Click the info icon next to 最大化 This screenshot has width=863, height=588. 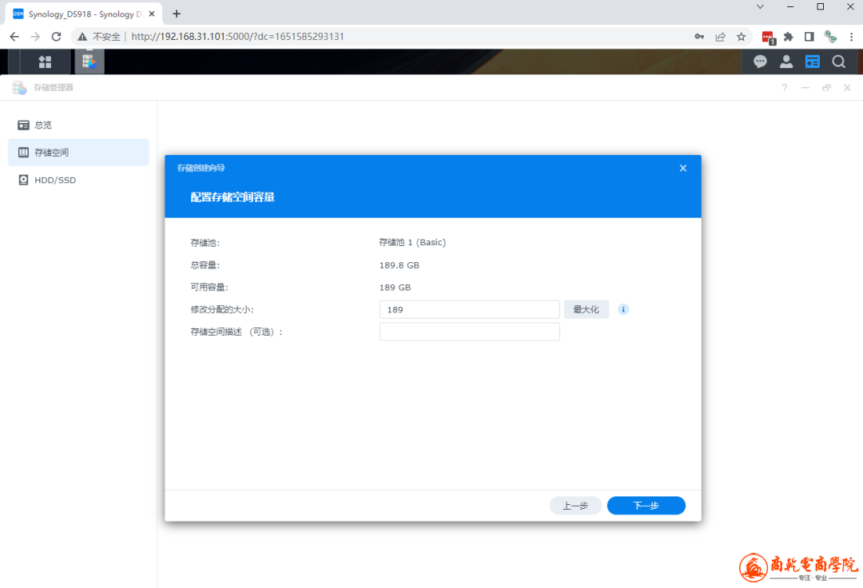point(623,309)
